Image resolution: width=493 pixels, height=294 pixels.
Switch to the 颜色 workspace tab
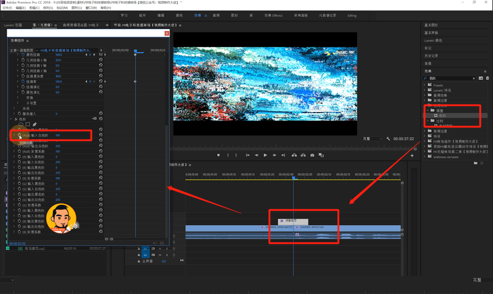(x=179, y=15)
